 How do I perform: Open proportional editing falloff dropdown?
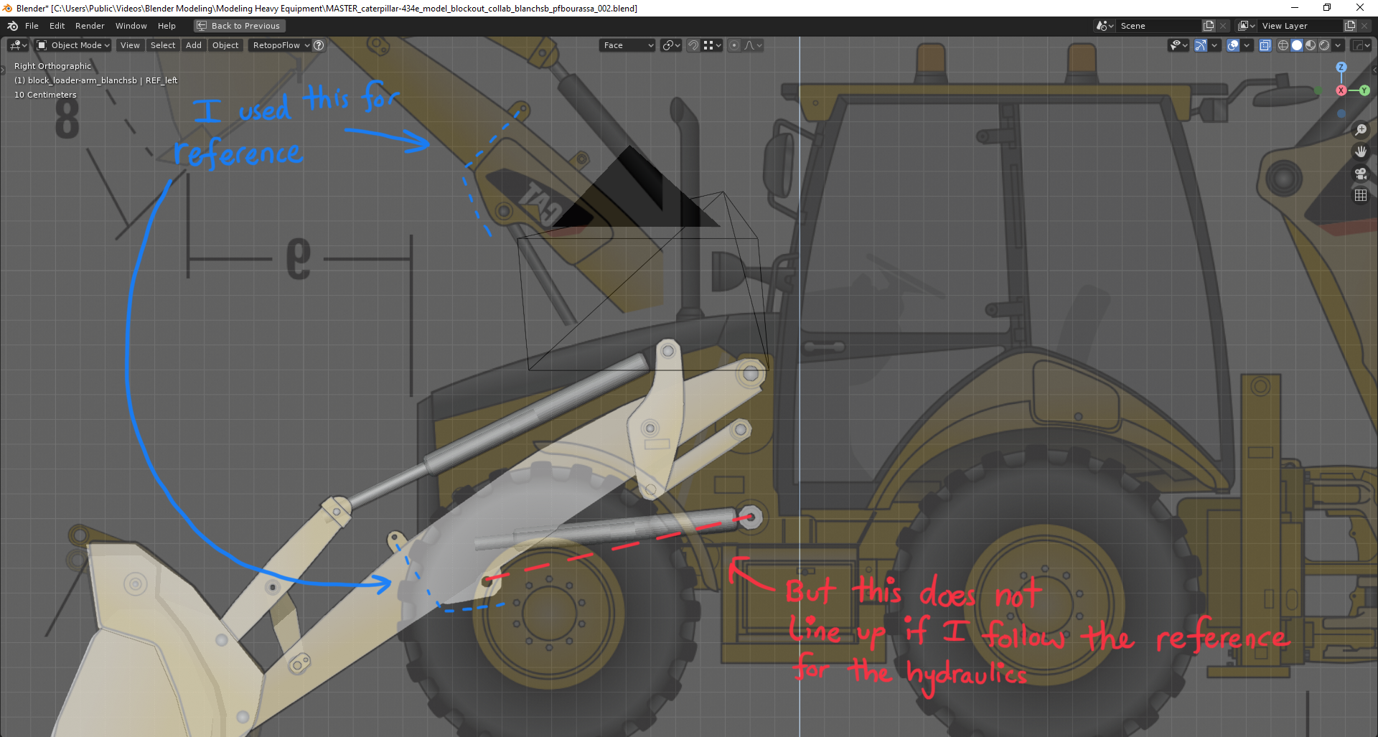point(753,45)
